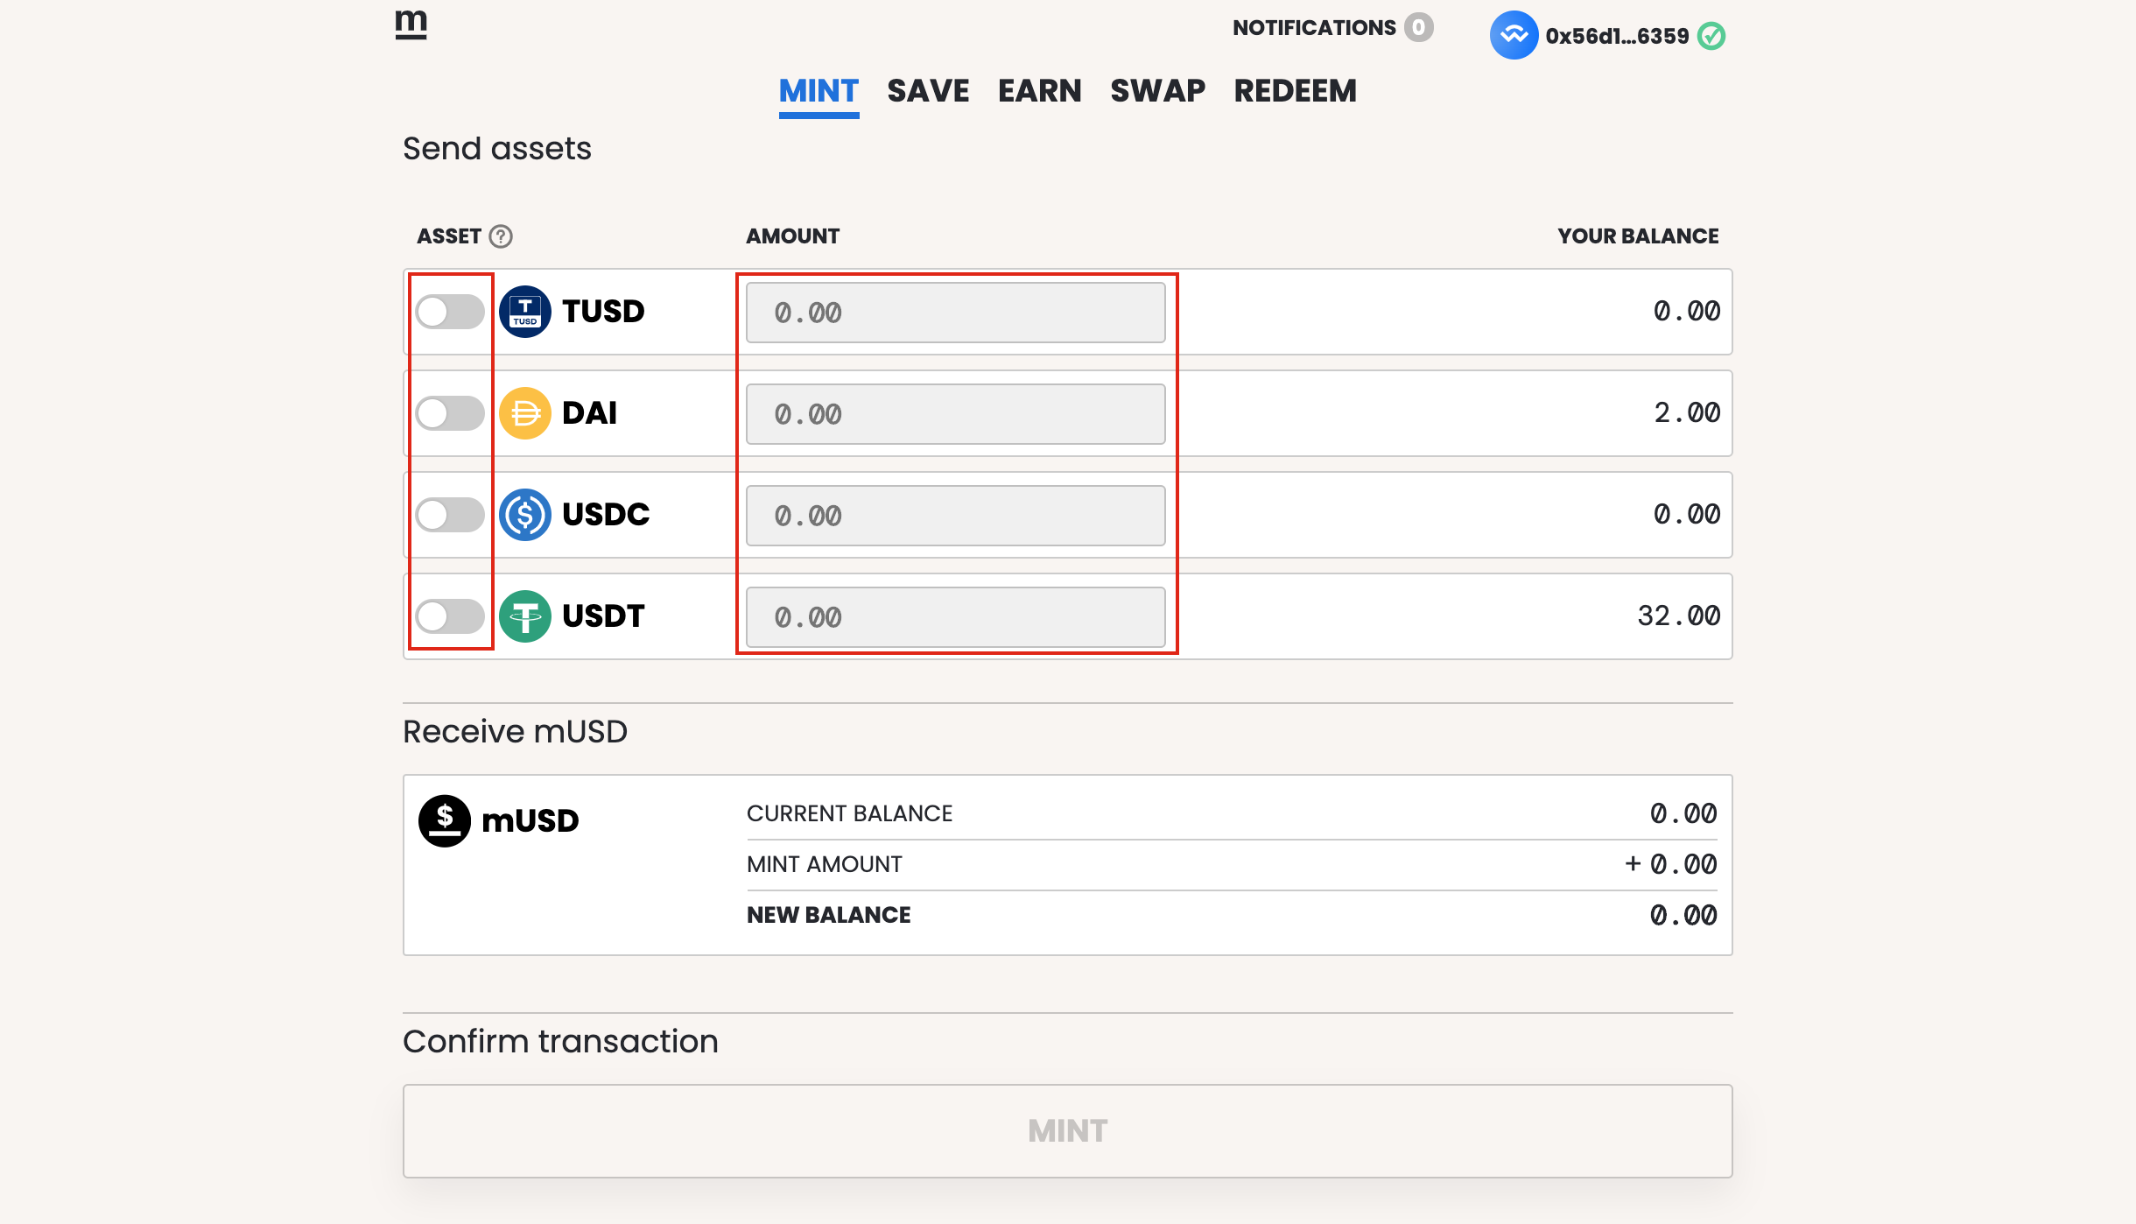This screenshot has width=2136, height=1224.
Task: Click the Receive mUSD heading
Action: pyautogui.click(x=515, y=732)
